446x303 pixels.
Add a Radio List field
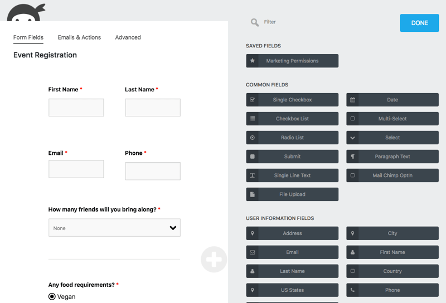[x=292, y=138]
